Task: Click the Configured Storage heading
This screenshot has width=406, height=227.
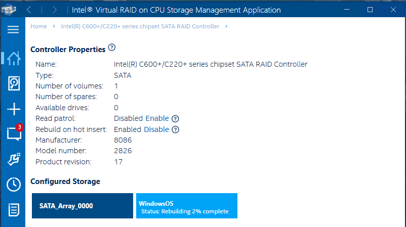Action: 65,181
